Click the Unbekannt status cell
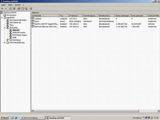160x120 pixels. [87, 21]
